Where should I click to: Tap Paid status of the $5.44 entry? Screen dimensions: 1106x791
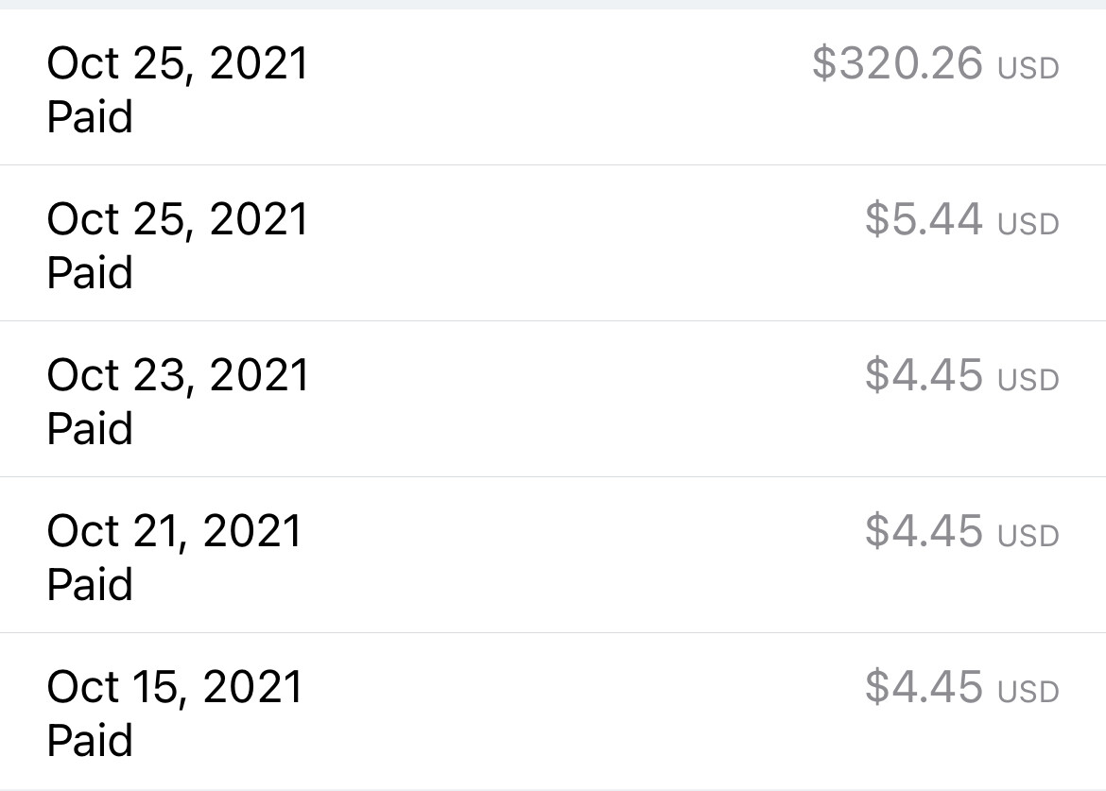click(90, 272)
